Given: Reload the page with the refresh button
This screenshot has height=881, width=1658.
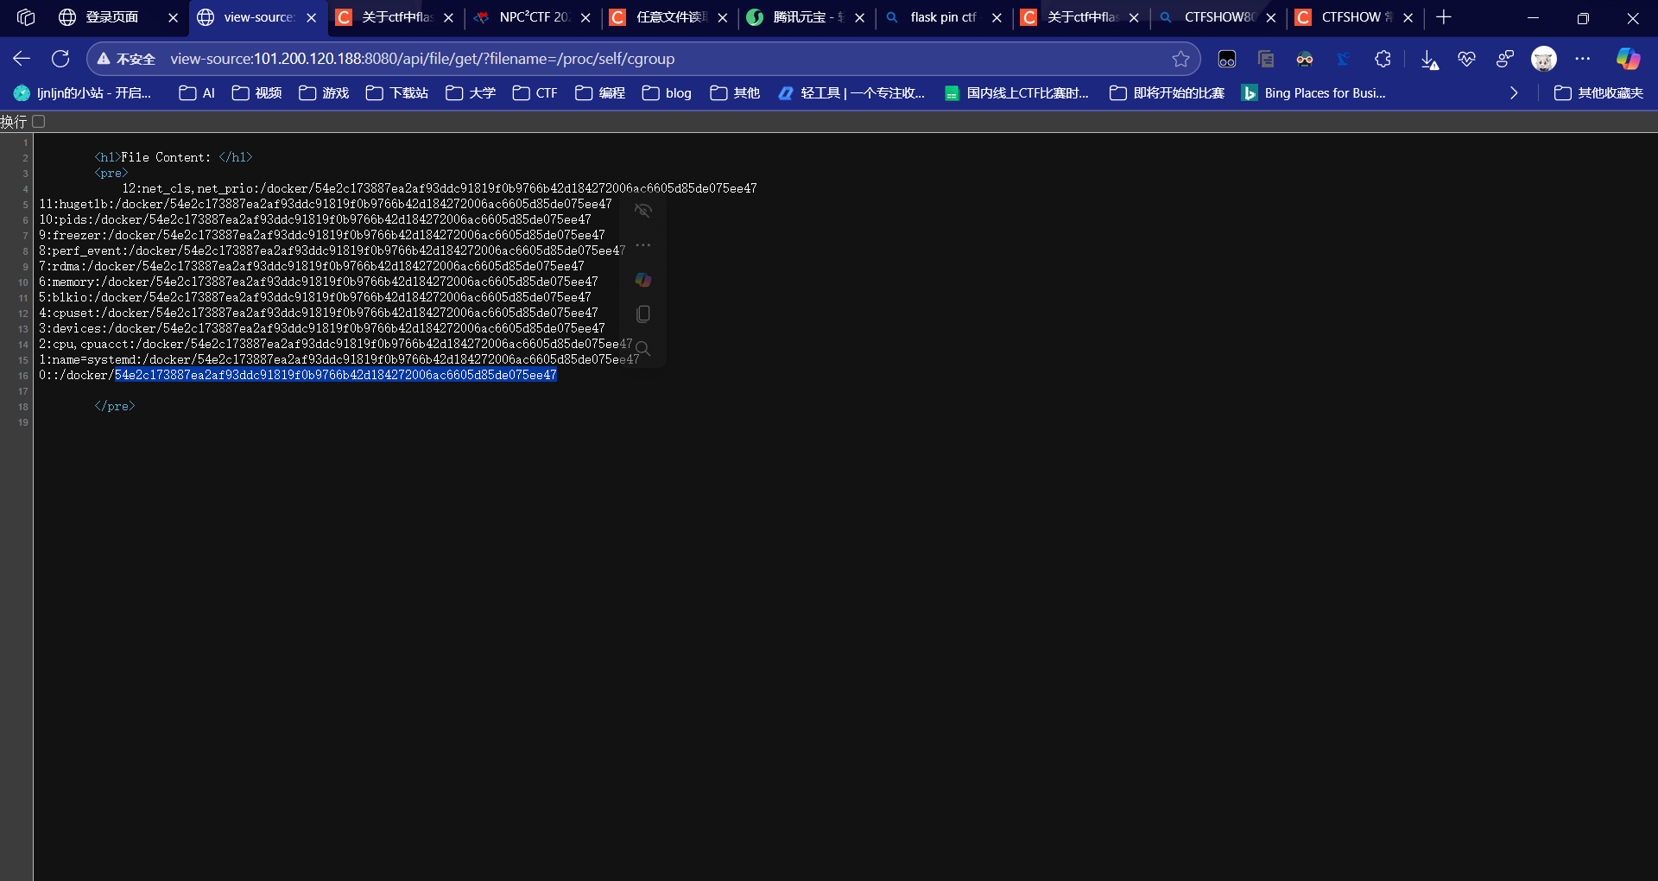Looking at the screenshot, I should point(60,59).
